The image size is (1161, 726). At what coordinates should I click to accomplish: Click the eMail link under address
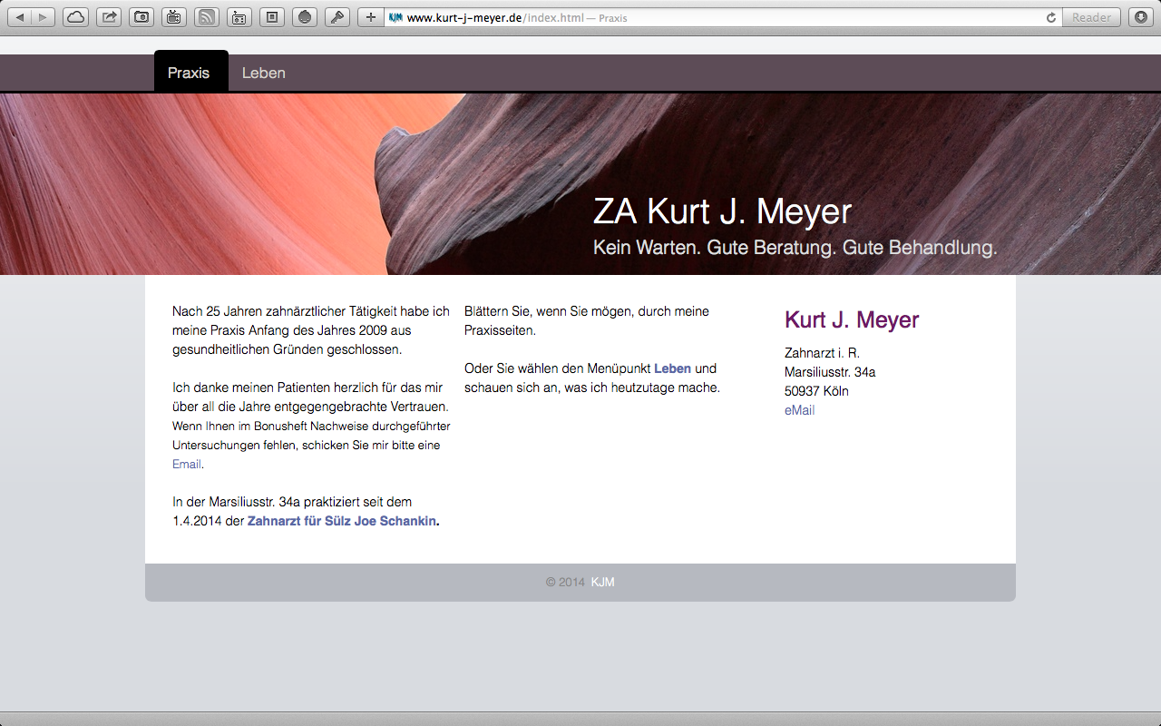point(799,410)
